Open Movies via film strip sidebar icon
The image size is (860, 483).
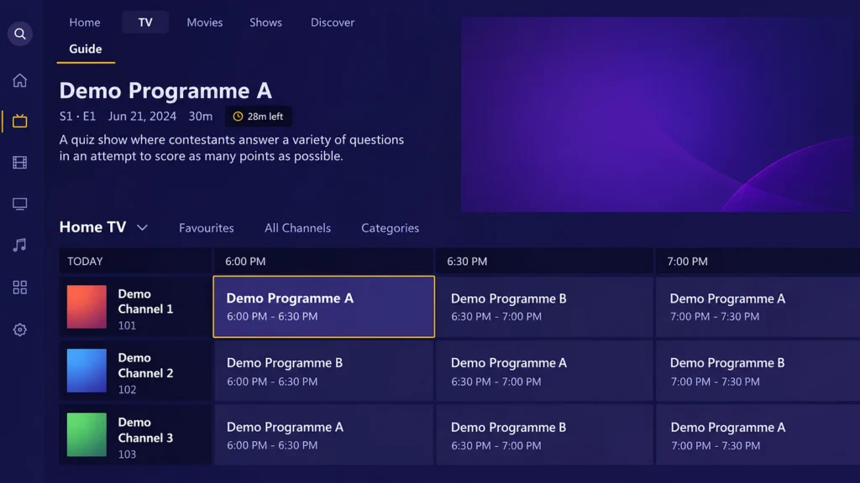20,163
